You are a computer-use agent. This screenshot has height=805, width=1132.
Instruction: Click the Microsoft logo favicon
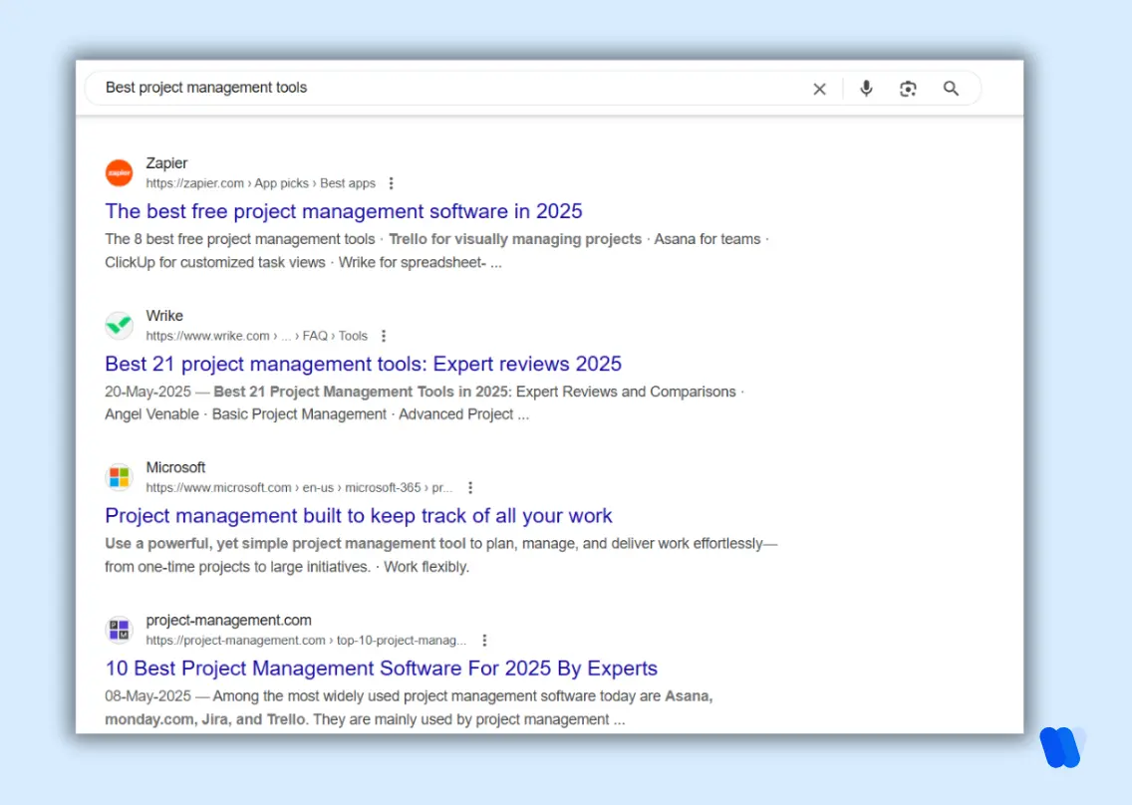[x=119, y=477]
